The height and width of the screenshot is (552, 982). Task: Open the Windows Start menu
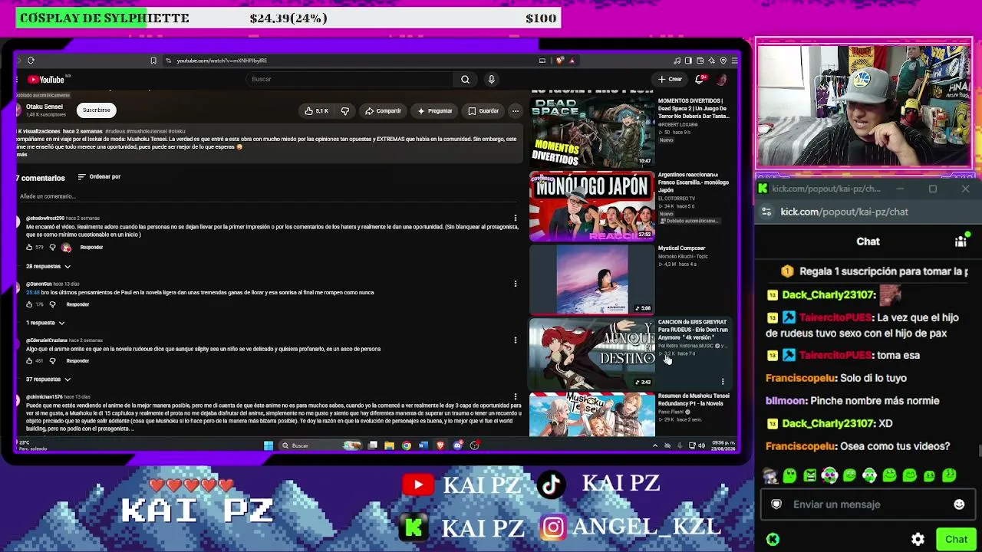[x=269, y=445]
